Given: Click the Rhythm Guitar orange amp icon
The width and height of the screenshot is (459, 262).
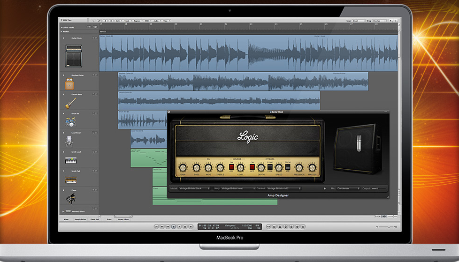Looking at the screenshot, I should (x=69, y=84).
